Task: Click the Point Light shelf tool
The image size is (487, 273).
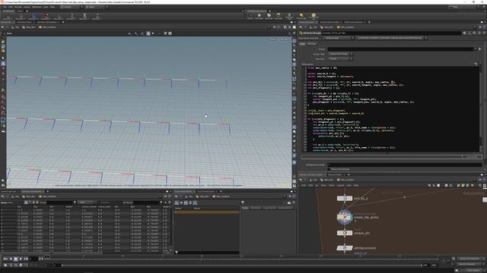Action: pos(259,15)
